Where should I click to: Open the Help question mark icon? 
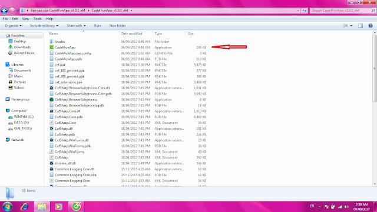(x=371, y=26)
